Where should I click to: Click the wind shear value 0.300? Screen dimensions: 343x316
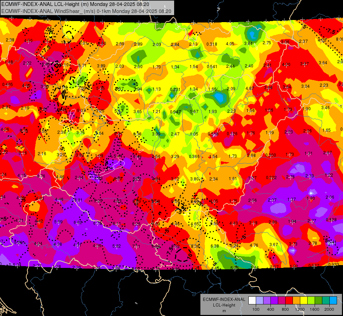coord(270,155)
